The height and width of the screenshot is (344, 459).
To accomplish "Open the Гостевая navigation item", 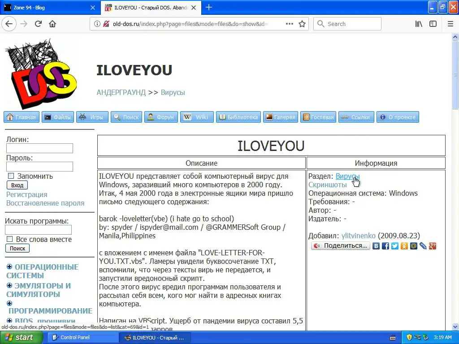I will click(318, 117).
